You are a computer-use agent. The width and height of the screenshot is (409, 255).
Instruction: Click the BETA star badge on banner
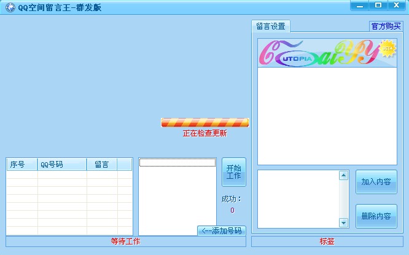388,49
